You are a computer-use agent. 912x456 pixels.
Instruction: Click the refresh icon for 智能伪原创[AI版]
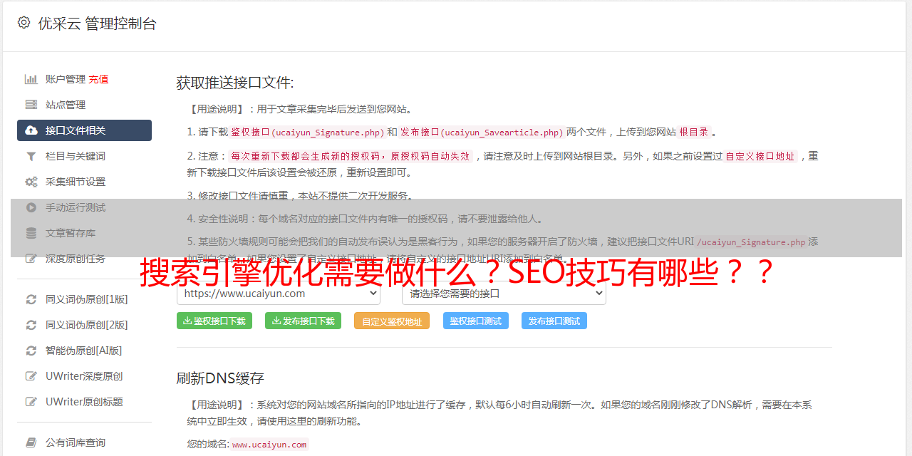pyautogui.click(x=31, y=351)
